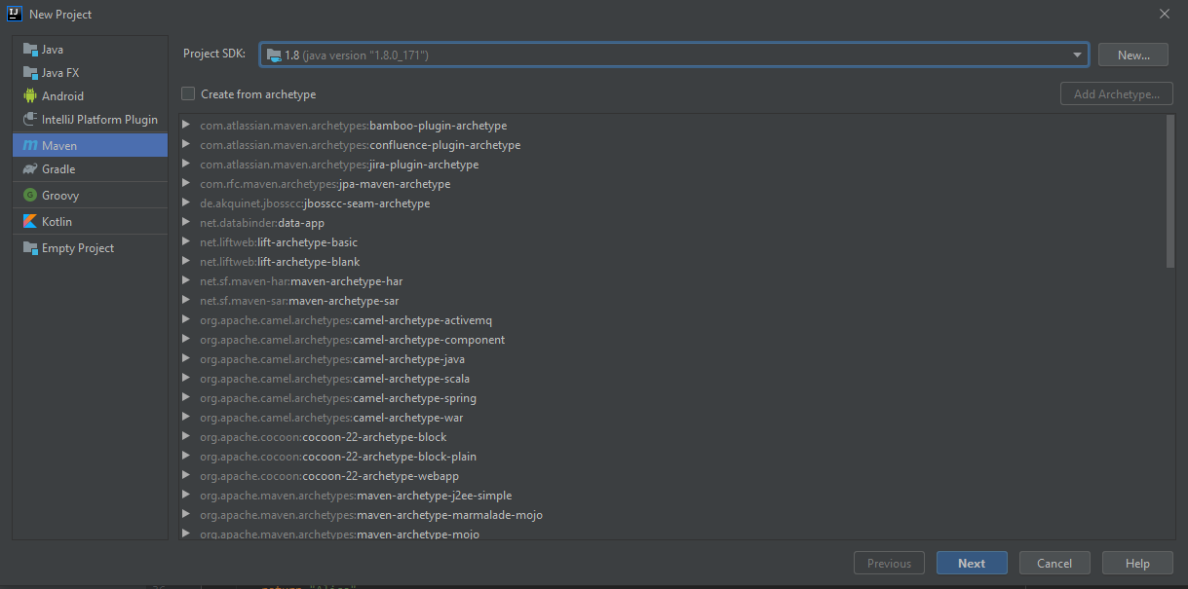Click the Java folder icon in sidebar
Screen dimensions: 1188x589
(x=30, y=49)
